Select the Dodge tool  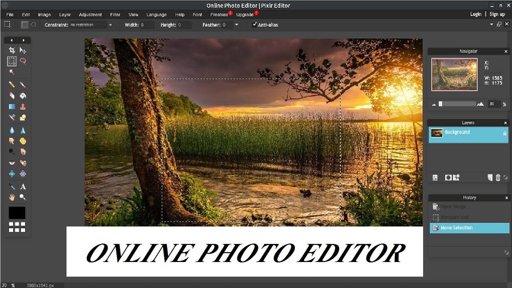(12, 152)
